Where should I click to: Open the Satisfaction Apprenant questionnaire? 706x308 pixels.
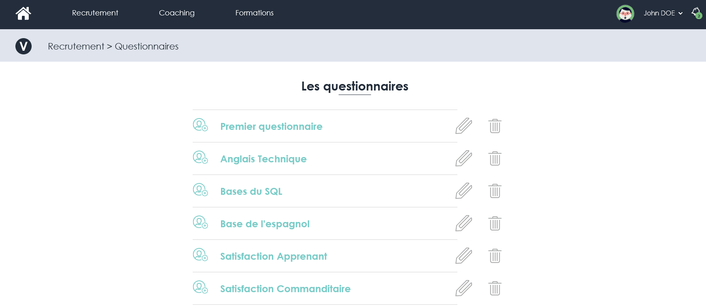[x=273, y=256]
